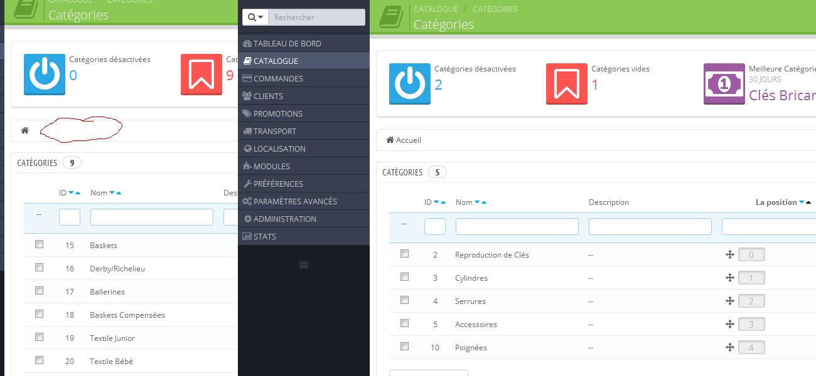Sort Nom ascending in left window table
Image resolution: width=816 pixels, height=376 pixels.
tap(119, 193)
